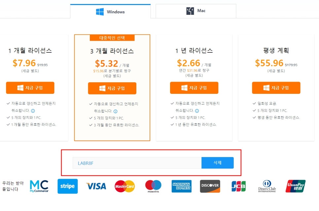The image size is (319, 211).
Task: Buy the 평생 계획 plan
Action: (276, 88)
